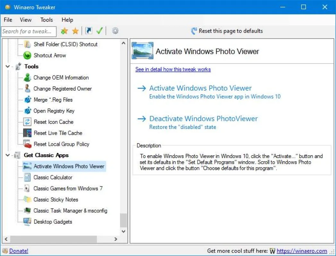
Task: Click the green Shortcut Arrow icon
Action: pos(27,55)
